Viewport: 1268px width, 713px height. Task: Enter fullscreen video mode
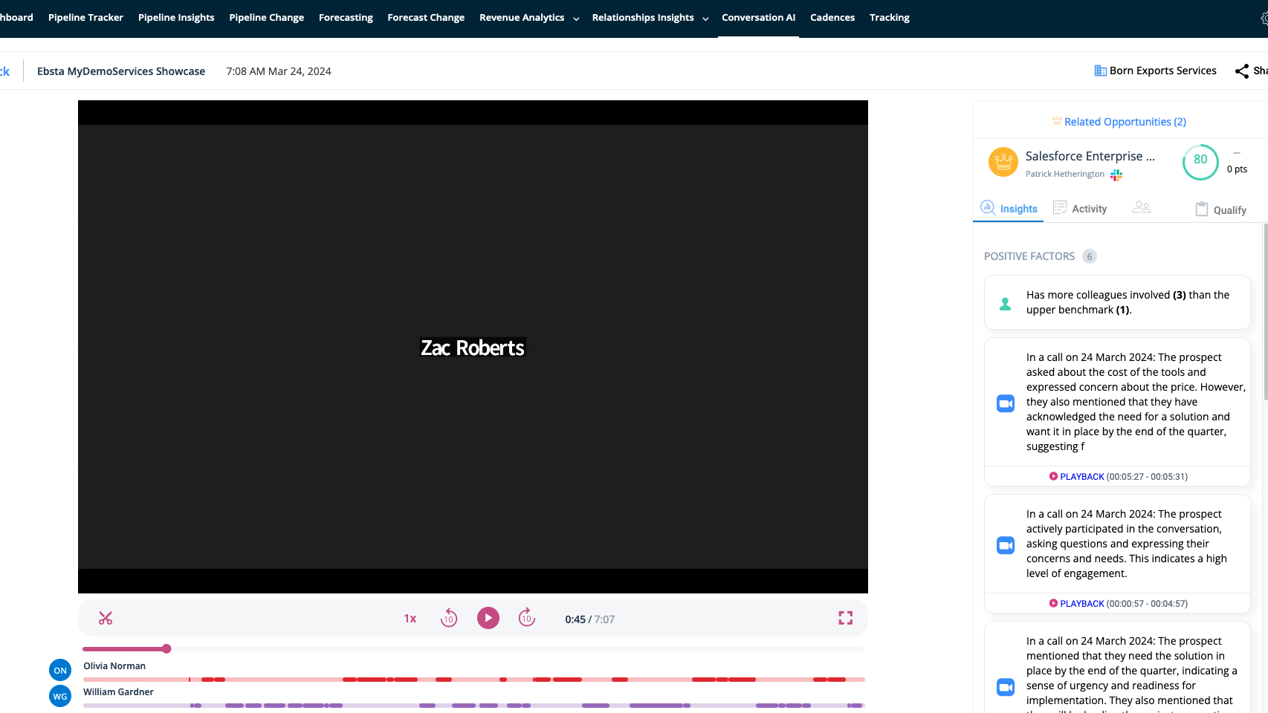[x=846, y=618]
